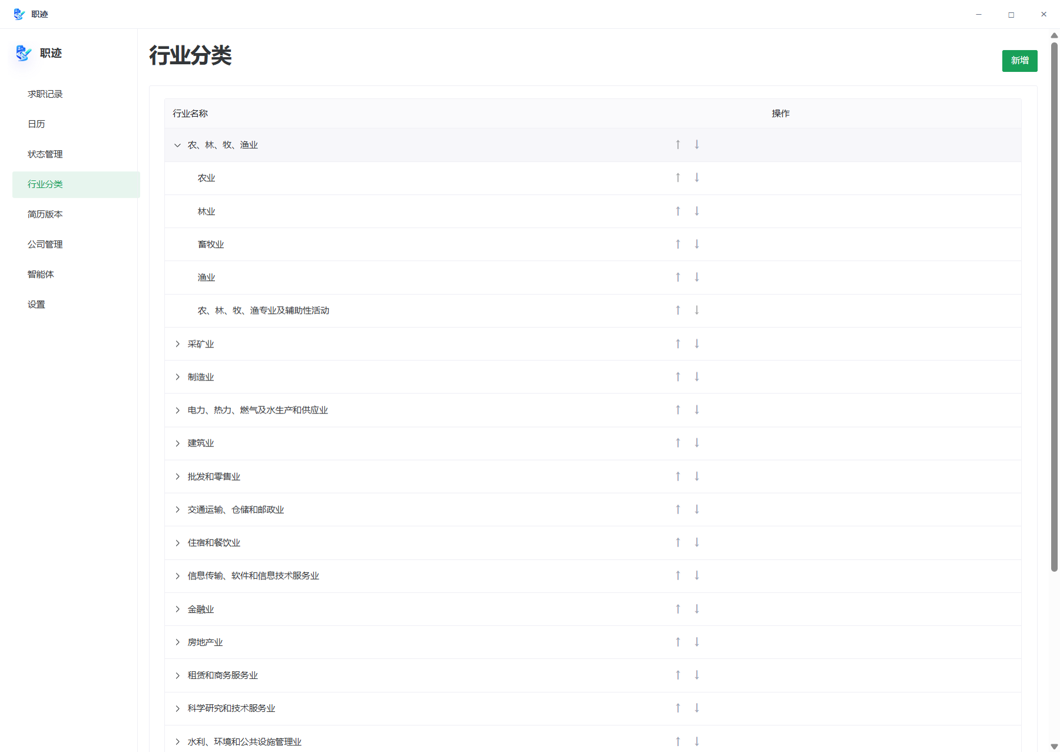This screenshot has width=1060, height=752.
Task: Move 信息传输、软件 row up
Action: pos(678,576)
